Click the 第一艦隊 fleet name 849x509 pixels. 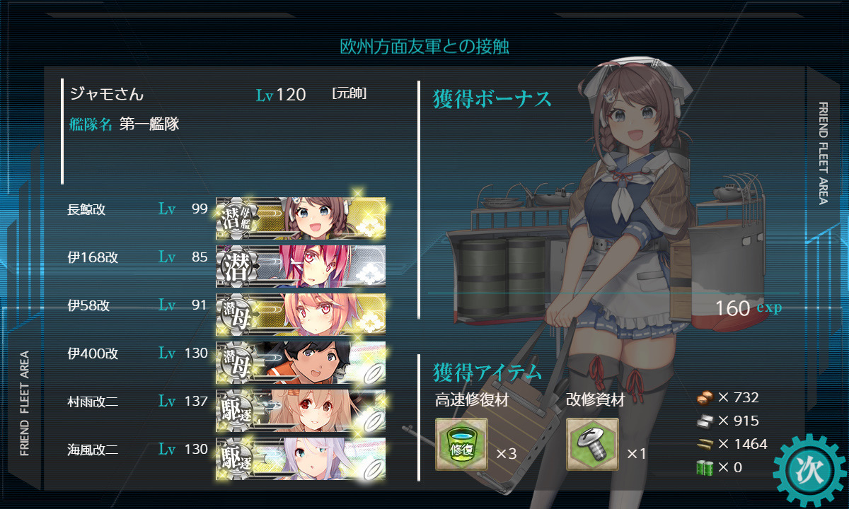pyautogui.click(x=149, y=124)
